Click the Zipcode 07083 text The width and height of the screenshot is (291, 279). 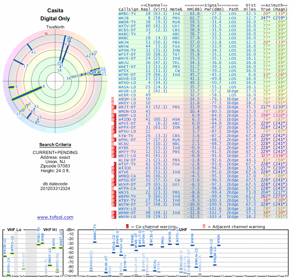coord(55,166)
